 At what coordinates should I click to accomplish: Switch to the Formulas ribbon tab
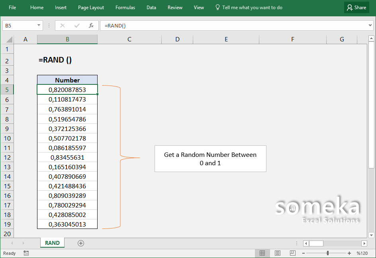click(125, 7)
